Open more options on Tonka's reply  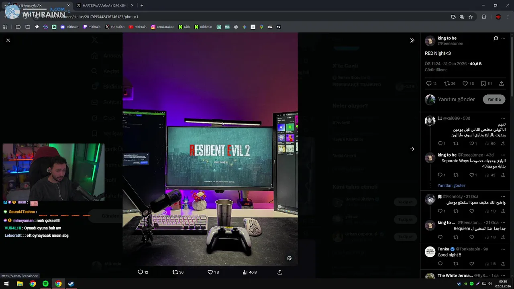[x=503, y=249]
